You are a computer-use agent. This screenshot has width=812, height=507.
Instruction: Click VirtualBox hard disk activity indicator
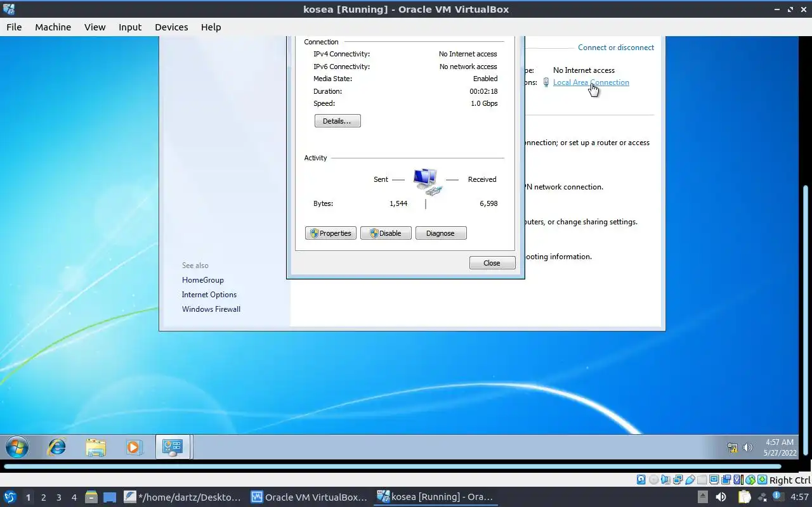tap(641, 480)
